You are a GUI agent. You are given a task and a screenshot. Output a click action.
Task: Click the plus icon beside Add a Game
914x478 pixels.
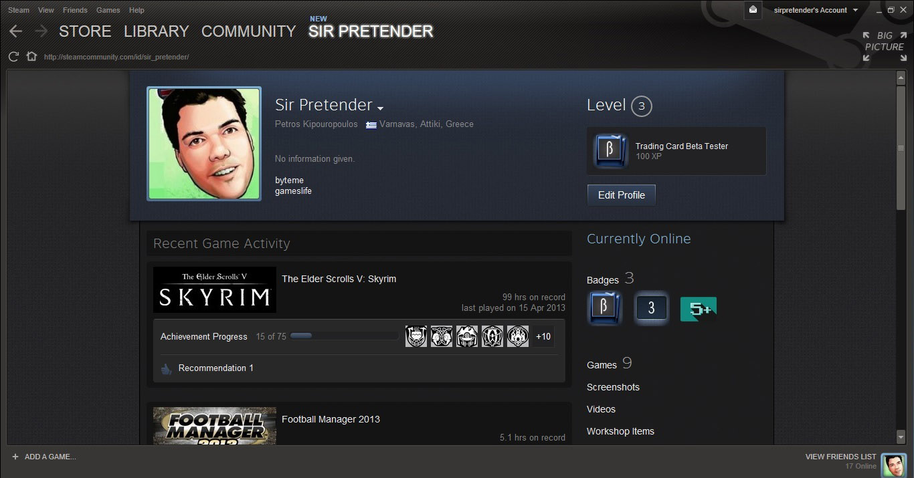[x=15, y=457]
